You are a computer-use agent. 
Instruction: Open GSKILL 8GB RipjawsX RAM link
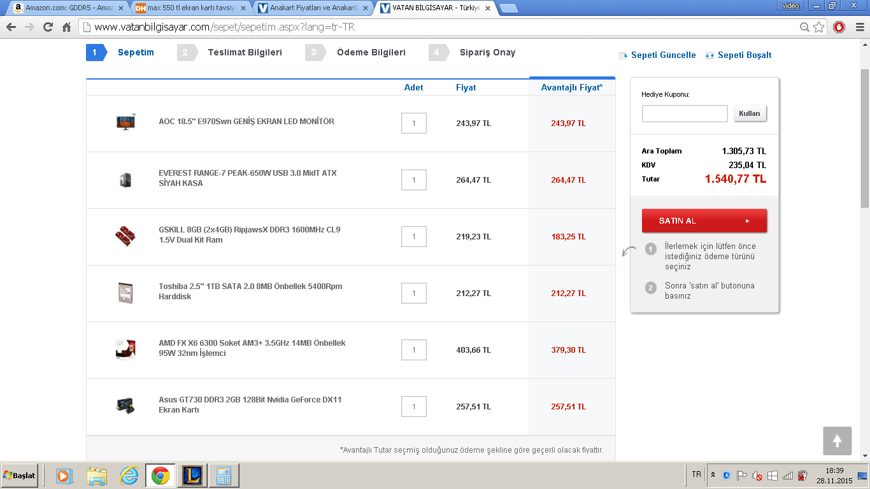click(x=250, y=235)
